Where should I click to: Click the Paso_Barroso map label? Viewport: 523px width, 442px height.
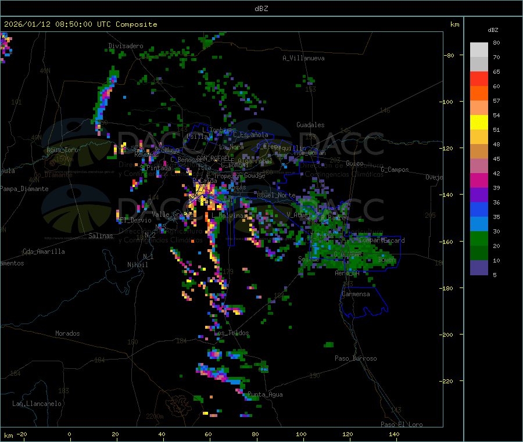356,358
